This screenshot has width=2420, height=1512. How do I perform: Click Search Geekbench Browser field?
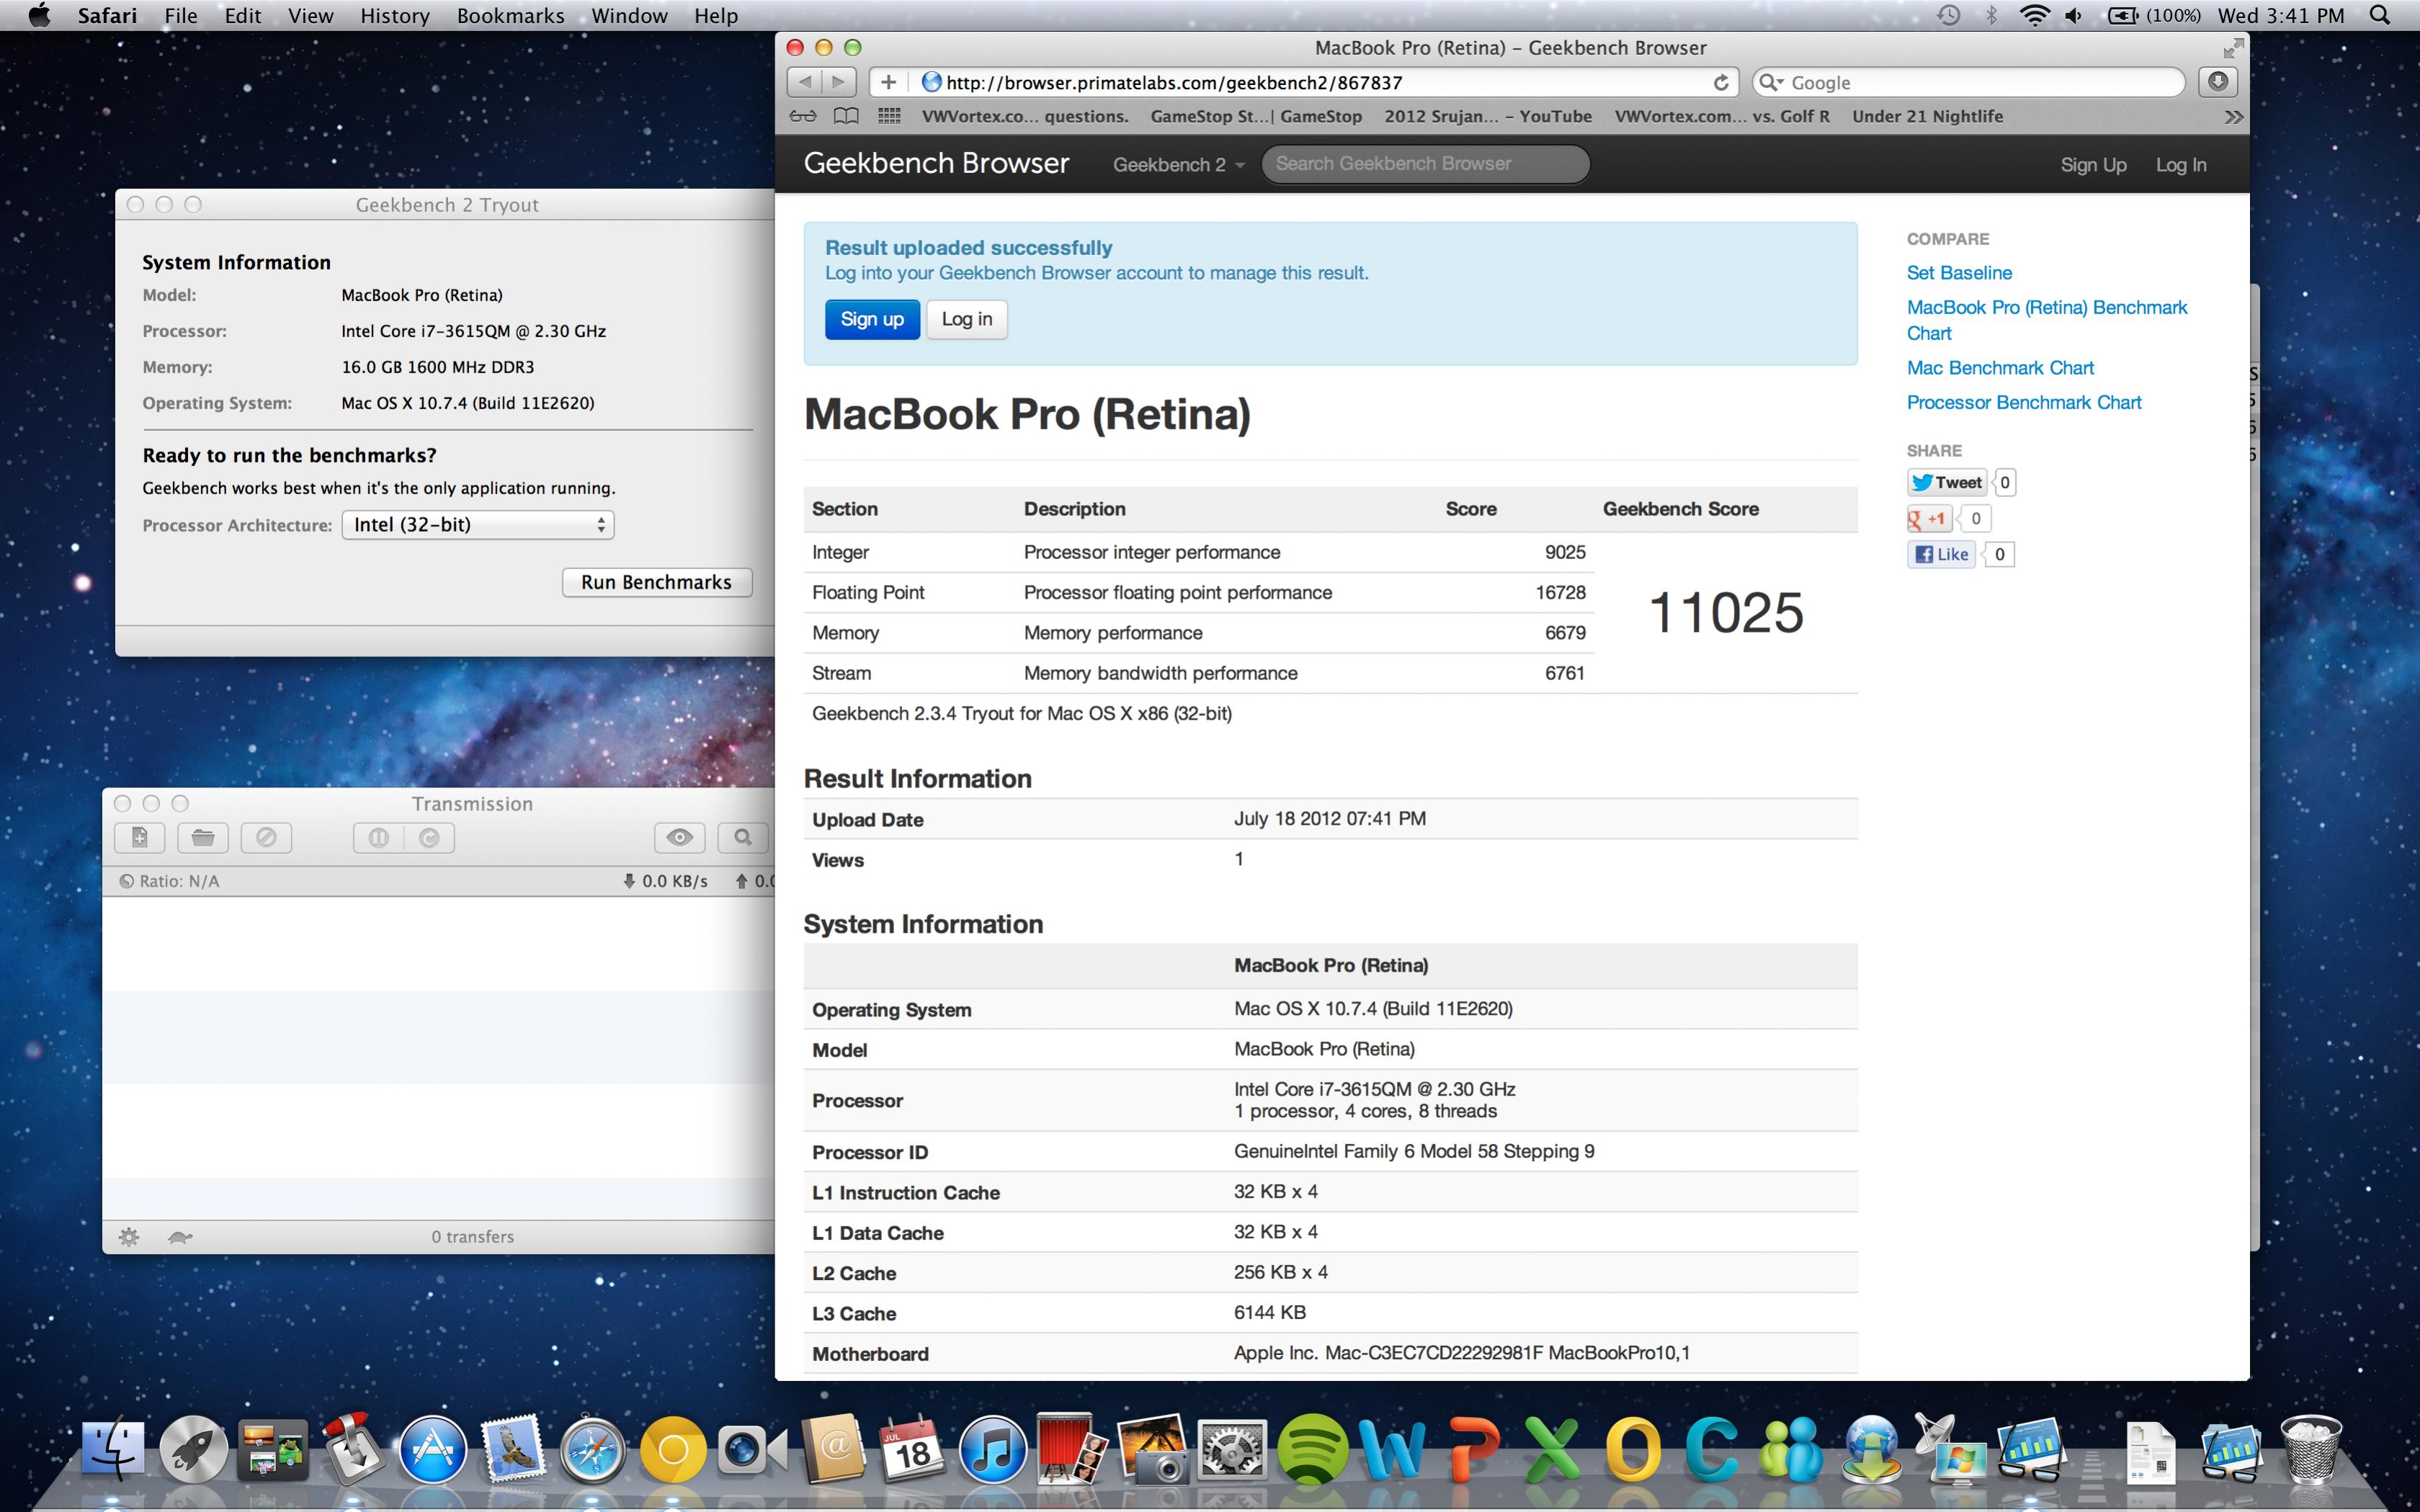pyautogui.click(x=1425, y=164)
